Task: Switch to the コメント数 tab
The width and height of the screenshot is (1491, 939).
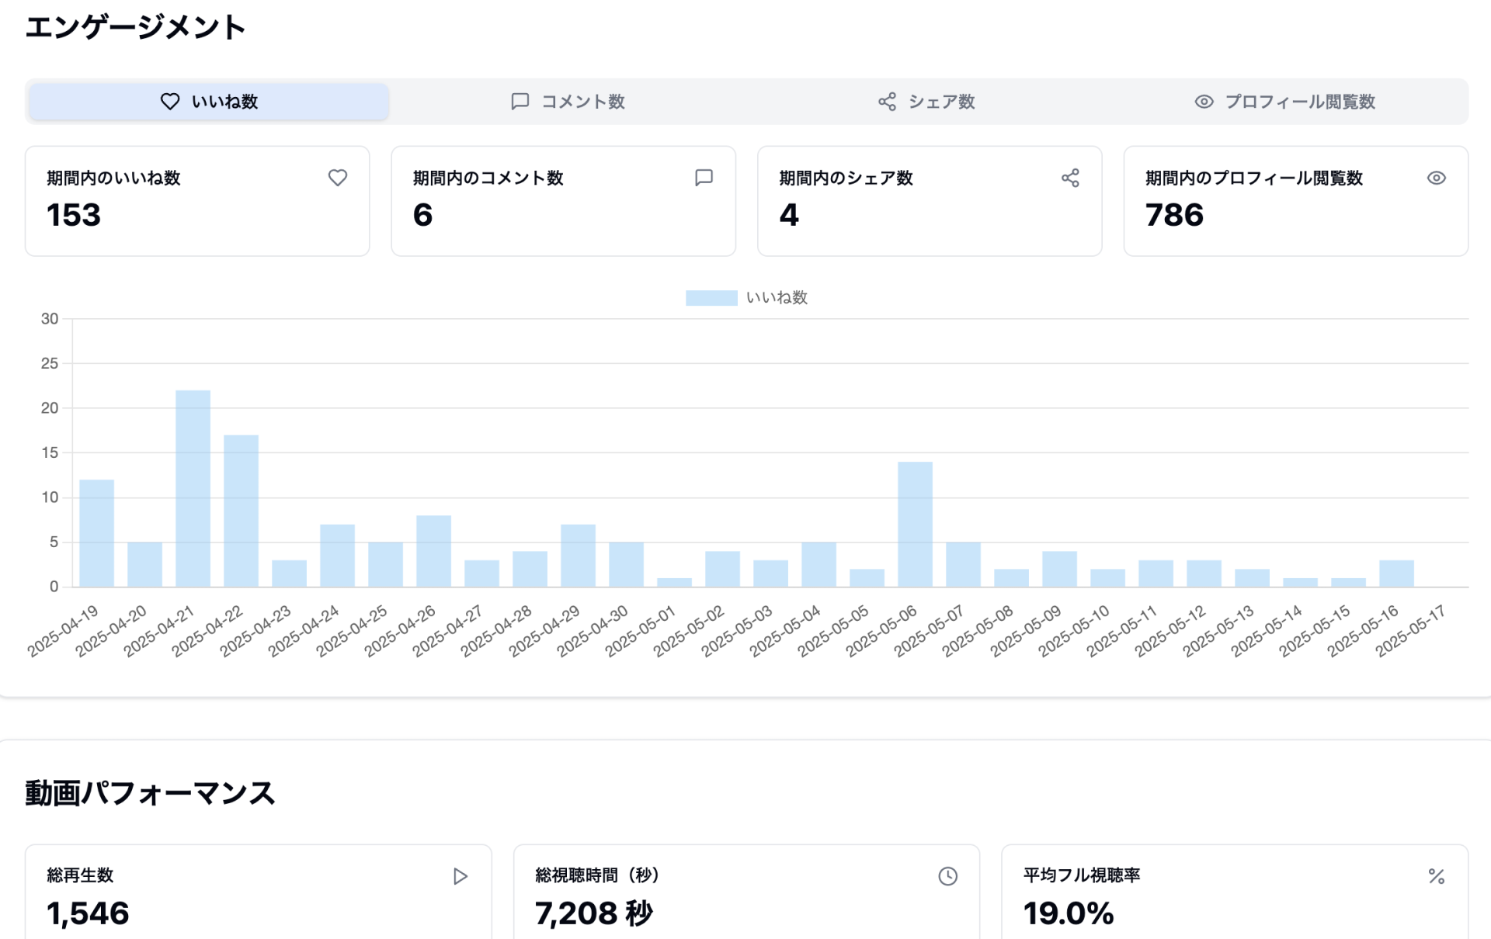Action: (x=568, y=102)
